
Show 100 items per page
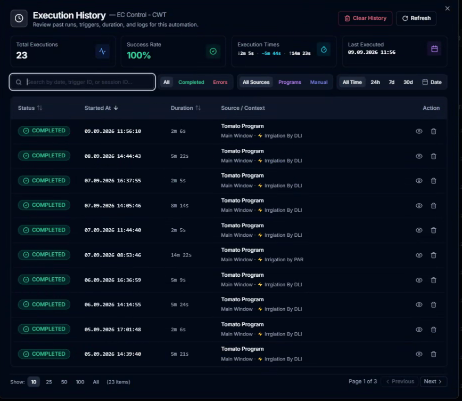[x=80, y=382]
